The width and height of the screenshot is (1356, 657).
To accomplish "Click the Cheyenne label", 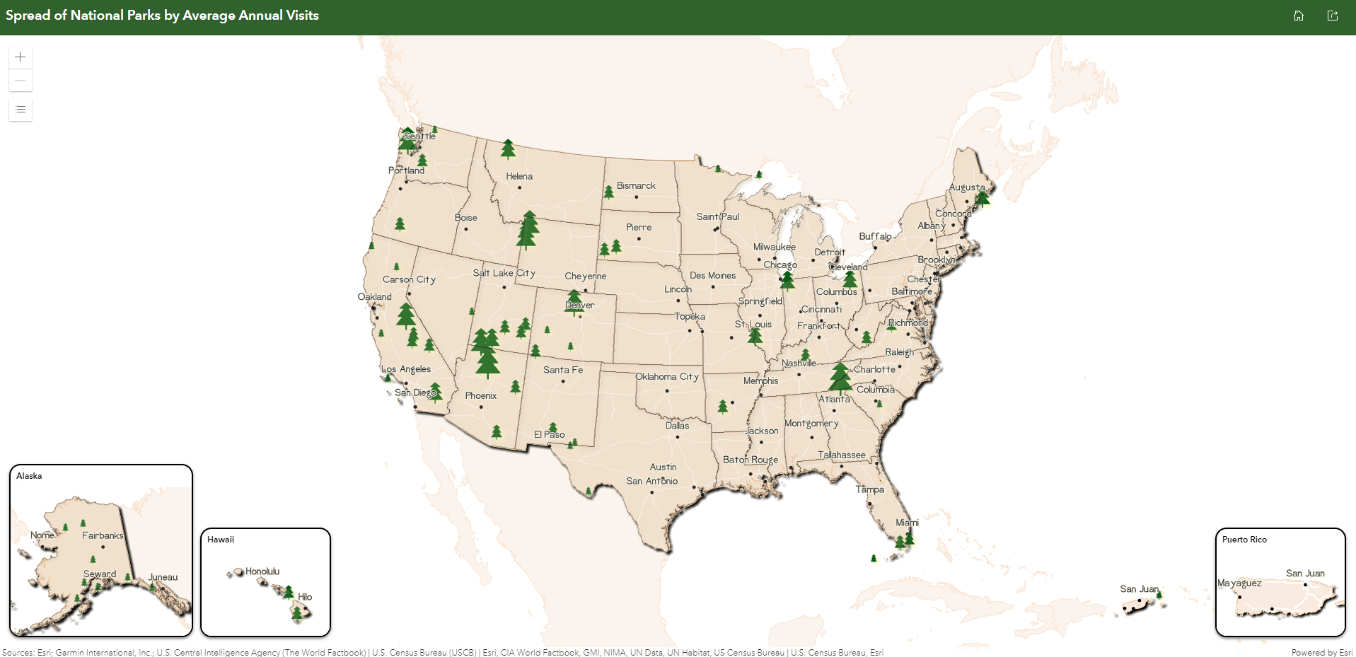I will coord(585,277).
